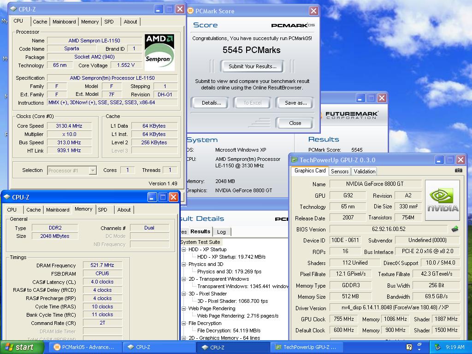Click the Core Speed value 3130.4 MHz
The height and width of the screenshot is (354, 472).
69,126
